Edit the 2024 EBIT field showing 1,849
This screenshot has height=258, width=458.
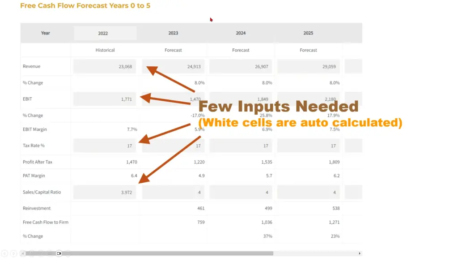241,99
